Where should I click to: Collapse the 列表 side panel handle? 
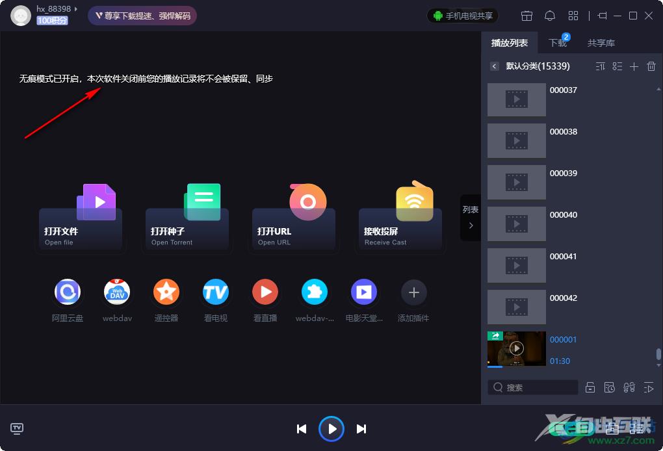(471, 217)
